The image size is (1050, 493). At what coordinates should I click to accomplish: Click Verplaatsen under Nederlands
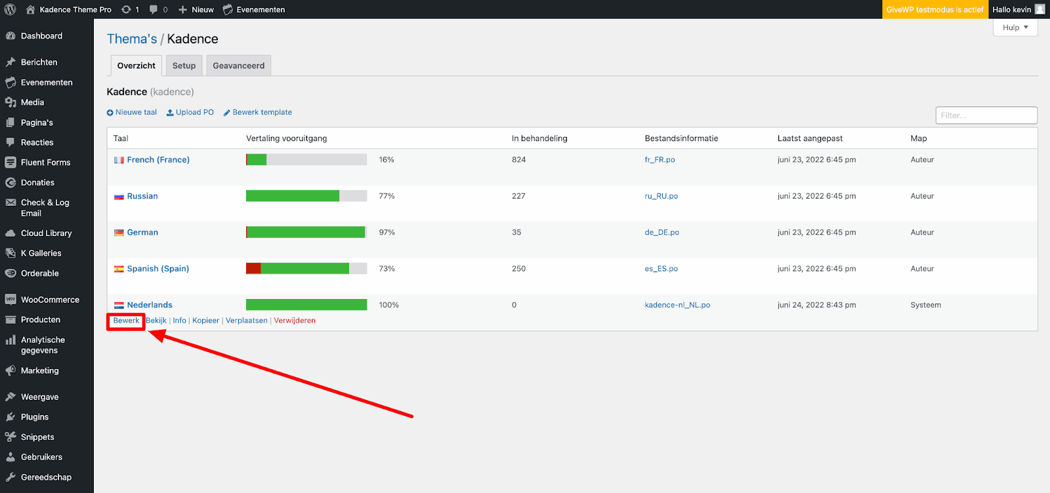[247, 321]
